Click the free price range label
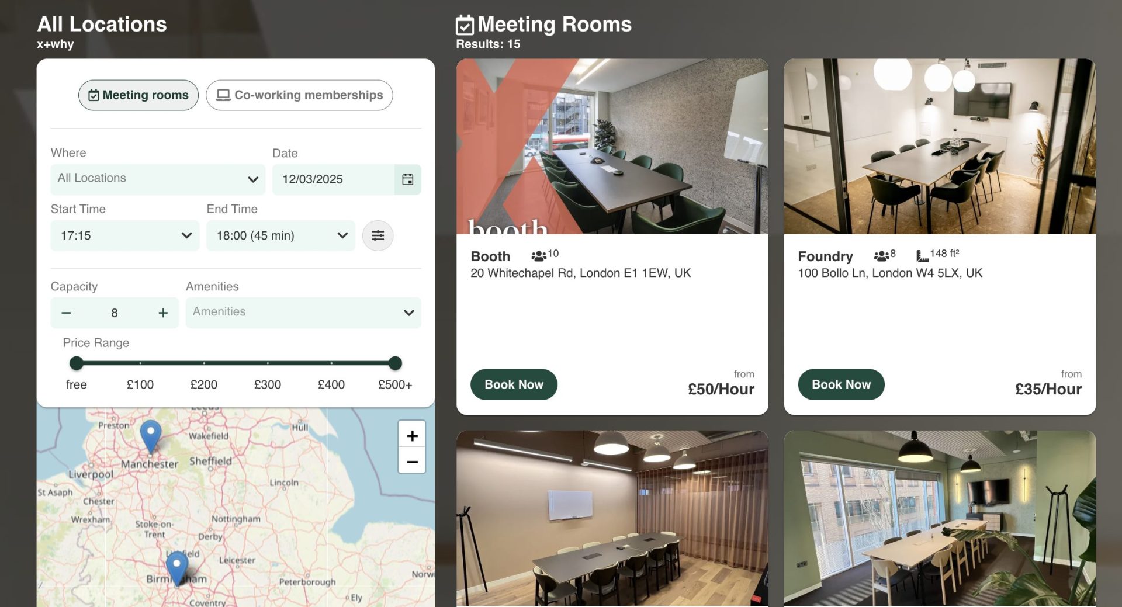Viewport: 1122px width, 607px height. 77,384
